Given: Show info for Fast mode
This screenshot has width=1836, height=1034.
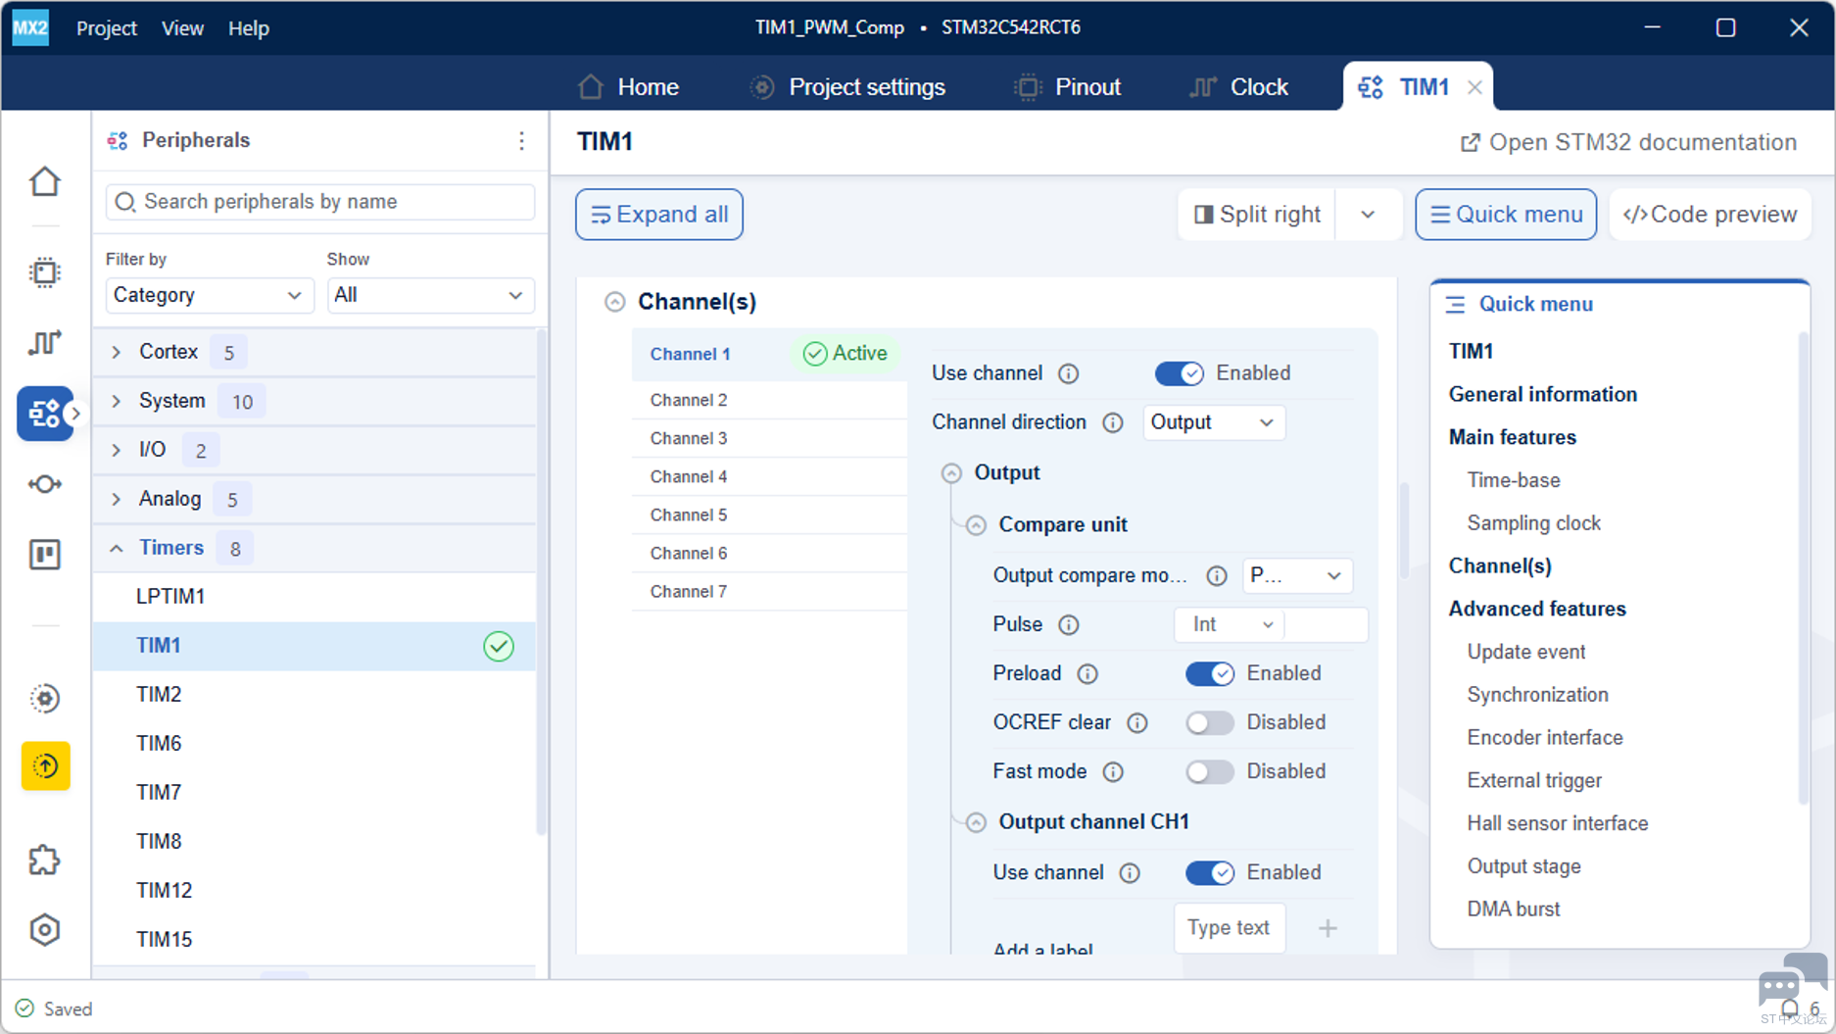Looking at the screenshot, I should (x=1113, y=772).
